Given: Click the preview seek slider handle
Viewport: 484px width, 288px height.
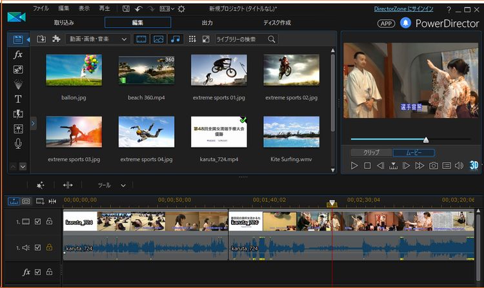Looking at the screenshot, I should click(x=426, y=140).
